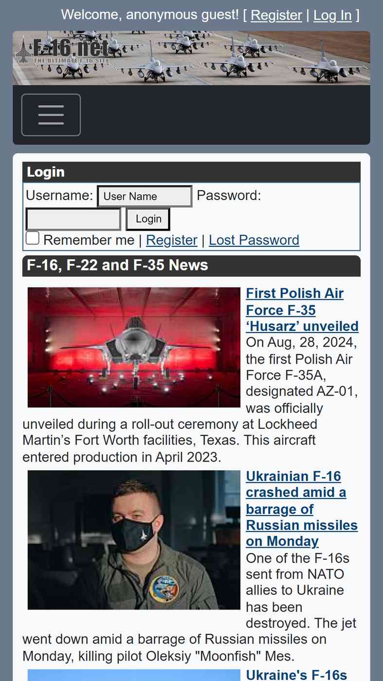Screen dimensions: 383x681
Task: Open the Ukraine's F-16s article link
Action: coord(296,675)
